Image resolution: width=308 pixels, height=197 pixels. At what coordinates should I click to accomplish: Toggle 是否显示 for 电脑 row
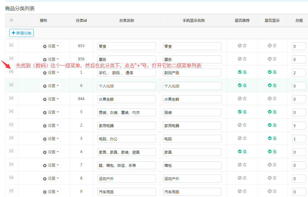(272, 138)
